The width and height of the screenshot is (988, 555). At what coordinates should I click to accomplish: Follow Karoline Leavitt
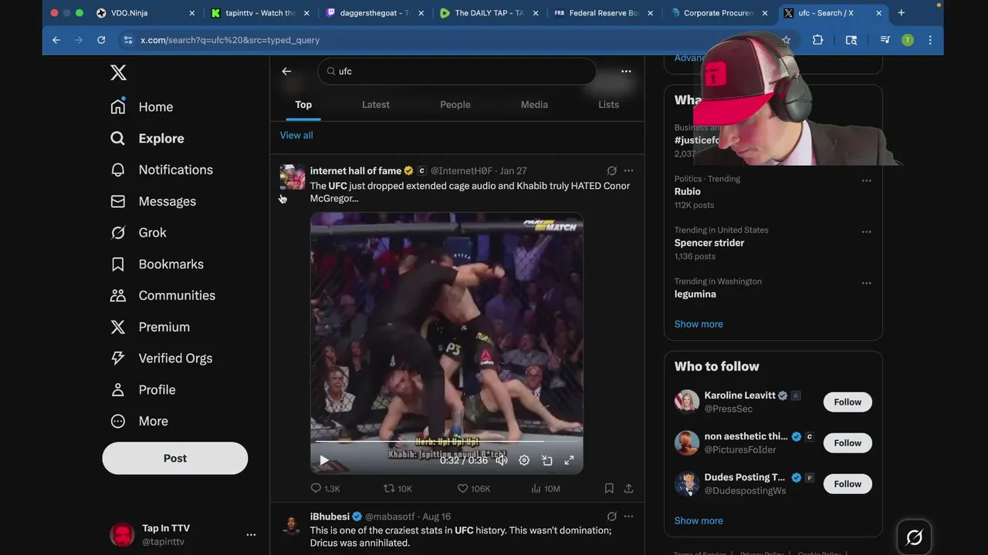[x=848, y=402]
